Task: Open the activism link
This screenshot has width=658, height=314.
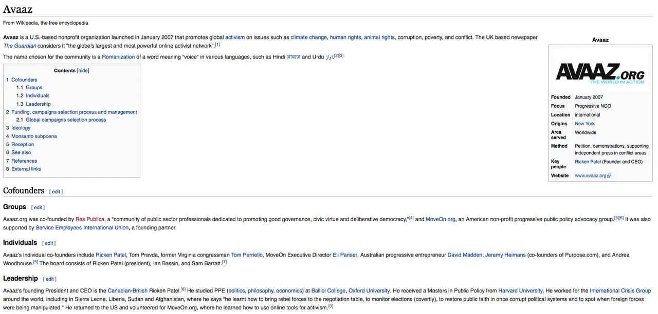Action: [x=235, y=37]
